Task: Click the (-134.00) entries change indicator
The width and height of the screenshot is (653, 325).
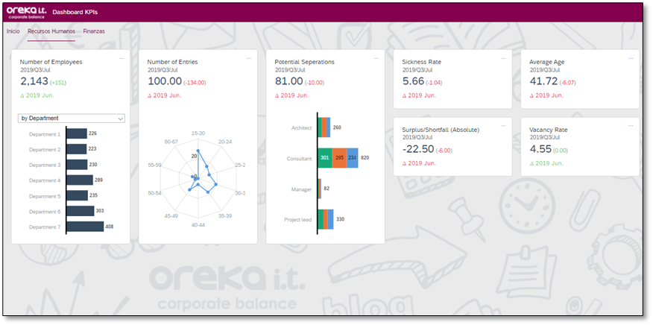Action: (x=195, y=83)
